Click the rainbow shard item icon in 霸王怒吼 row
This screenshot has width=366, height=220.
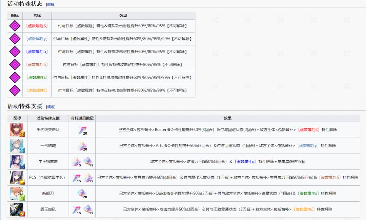coord(76,210)
